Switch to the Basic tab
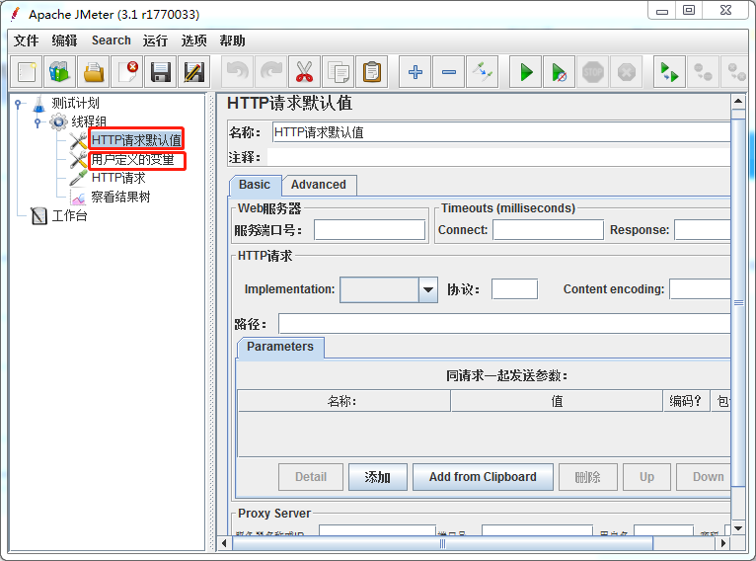756x561 pixels. tap(255, 186)
